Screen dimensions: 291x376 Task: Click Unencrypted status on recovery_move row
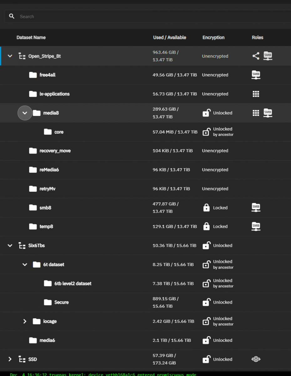click(215, 151)
